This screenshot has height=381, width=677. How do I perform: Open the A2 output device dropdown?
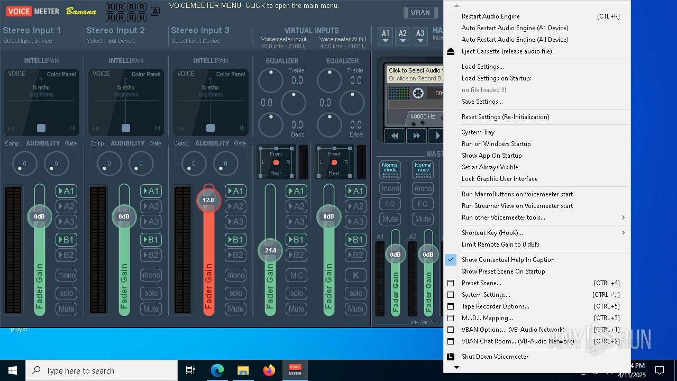[402, 35]
